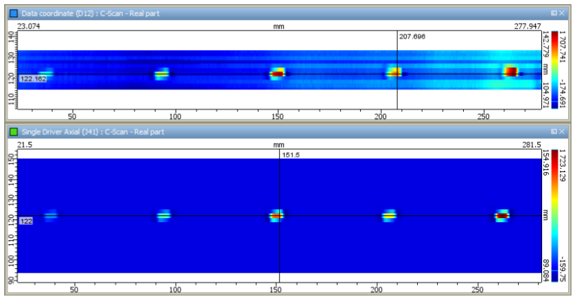Screen dimensions: 577x299
Task: Click the red indication near 262 mm in Single Driver Axial scan
Action: pyautogui.click(x=502, y=215)
